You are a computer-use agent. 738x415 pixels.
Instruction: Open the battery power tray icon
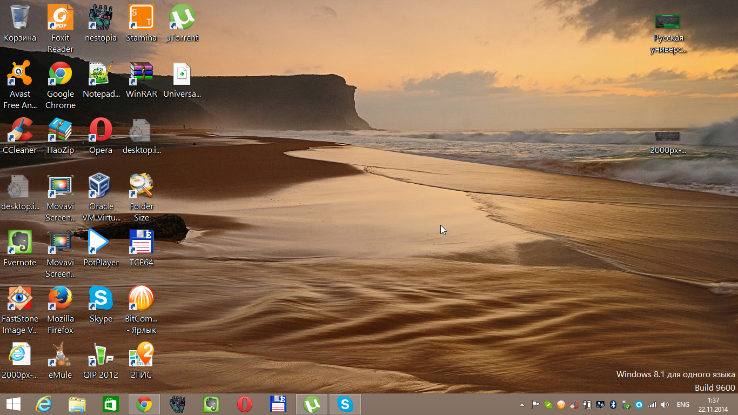(587, 405)
